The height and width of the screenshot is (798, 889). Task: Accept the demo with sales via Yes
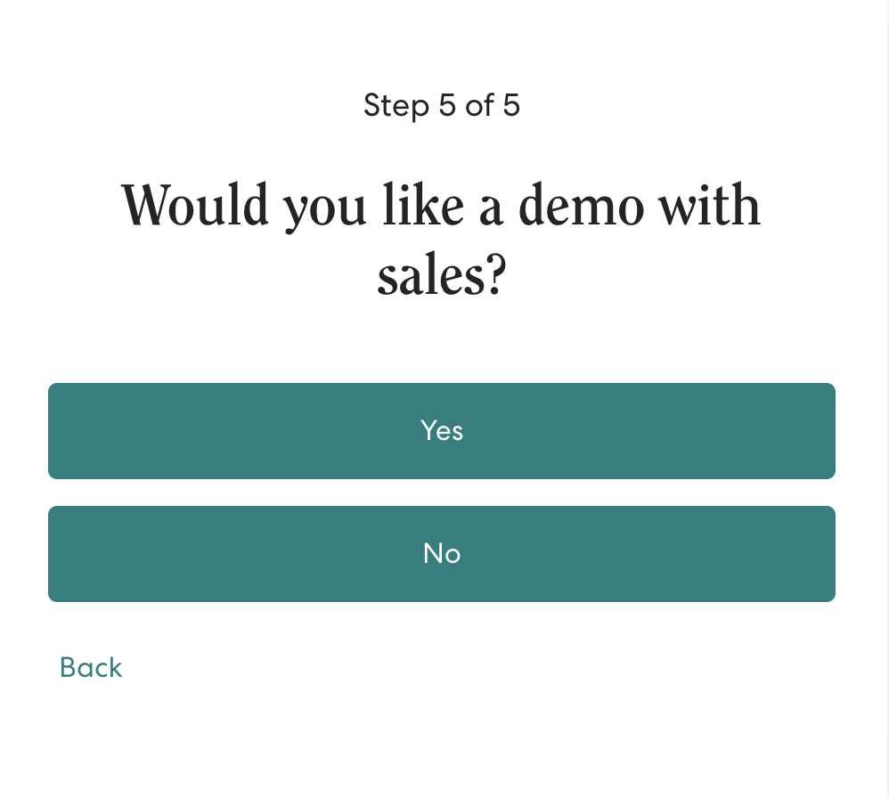[x=442, y=431]
